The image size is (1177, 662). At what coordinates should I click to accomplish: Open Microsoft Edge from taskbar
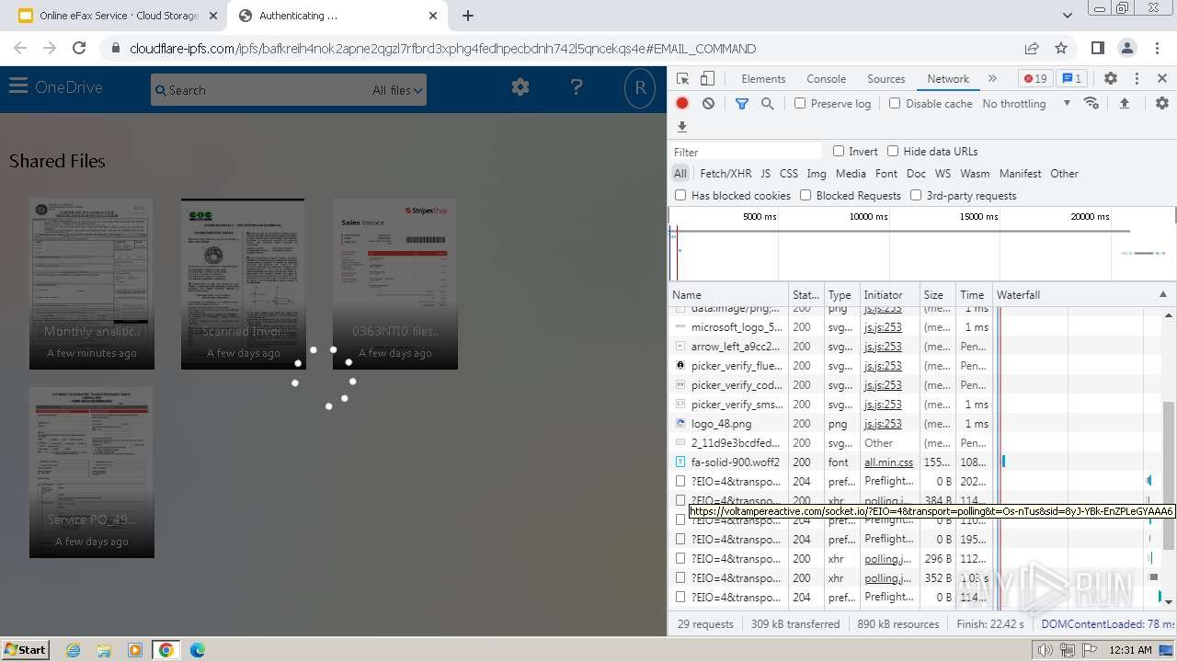pyautogui.click(x=197, y=649)
